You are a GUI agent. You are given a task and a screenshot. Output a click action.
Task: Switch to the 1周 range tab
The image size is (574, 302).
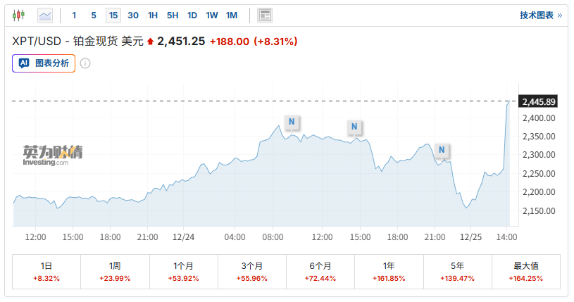point(115,272)
